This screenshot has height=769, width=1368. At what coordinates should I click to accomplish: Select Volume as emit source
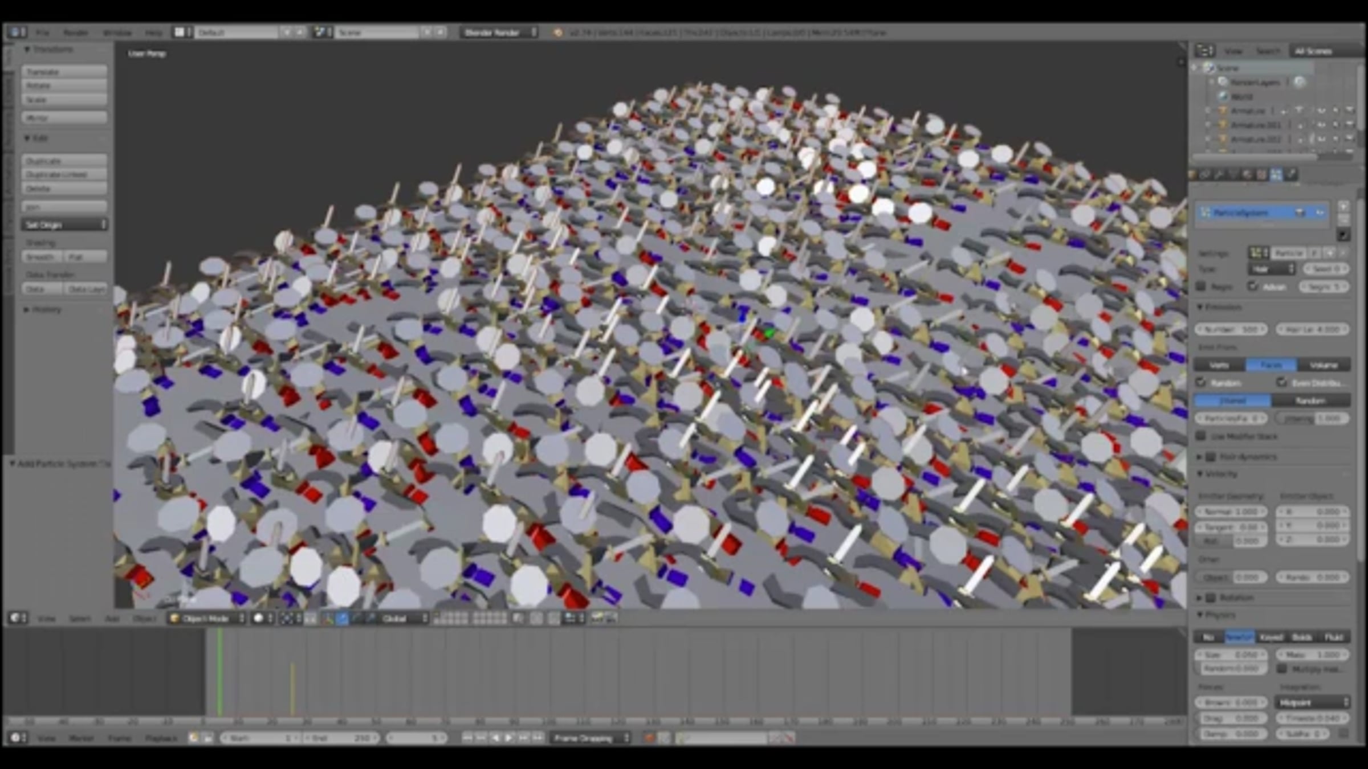1323,365
